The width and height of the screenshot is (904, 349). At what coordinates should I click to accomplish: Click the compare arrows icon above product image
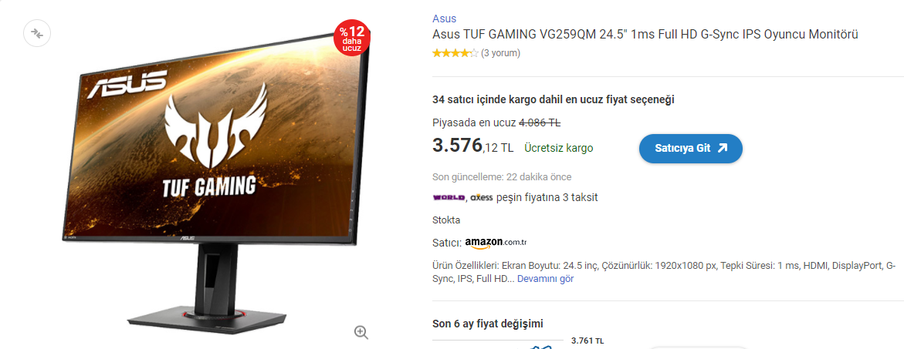tap(37, 33)
